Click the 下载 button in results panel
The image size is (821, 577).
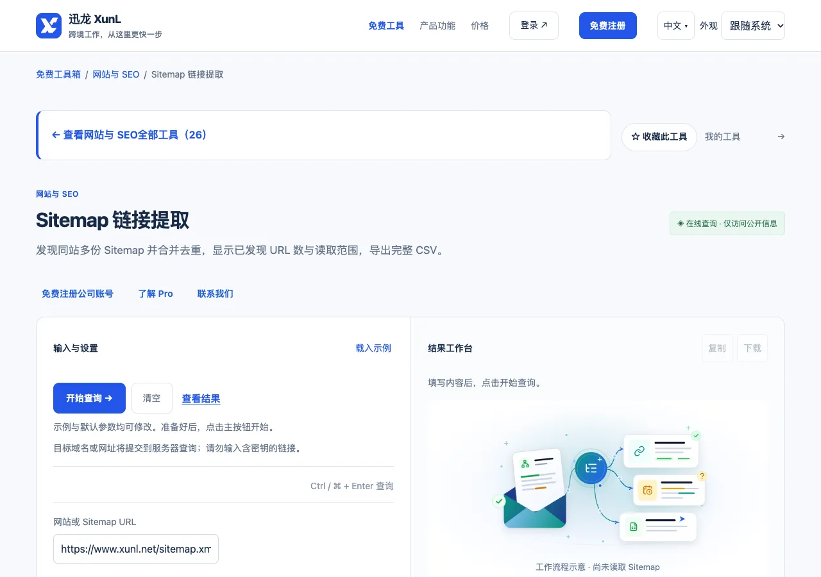click(x=752, y=348)
